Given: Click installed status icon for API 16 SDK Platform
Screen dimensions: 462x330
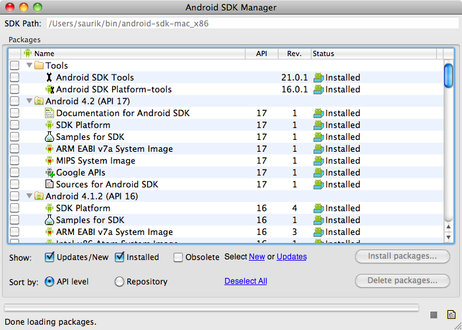Looking at the screenshot, I should (x=319, y=208).
